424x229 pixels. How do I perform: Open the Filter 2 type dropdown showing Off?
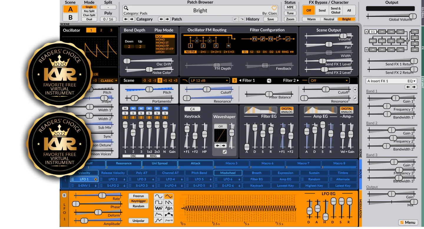click(329, 80)
